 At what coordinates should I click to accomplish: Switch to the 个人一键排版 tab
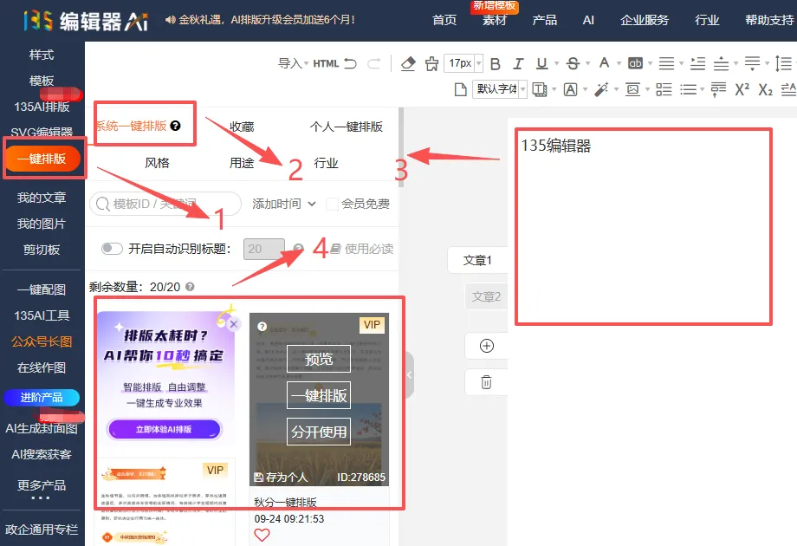[x=347, y=127]
